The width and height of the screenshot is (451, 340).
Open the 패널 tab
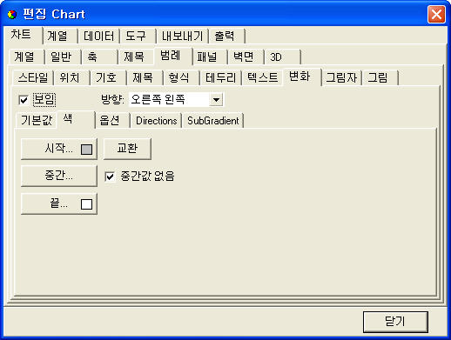210,57
